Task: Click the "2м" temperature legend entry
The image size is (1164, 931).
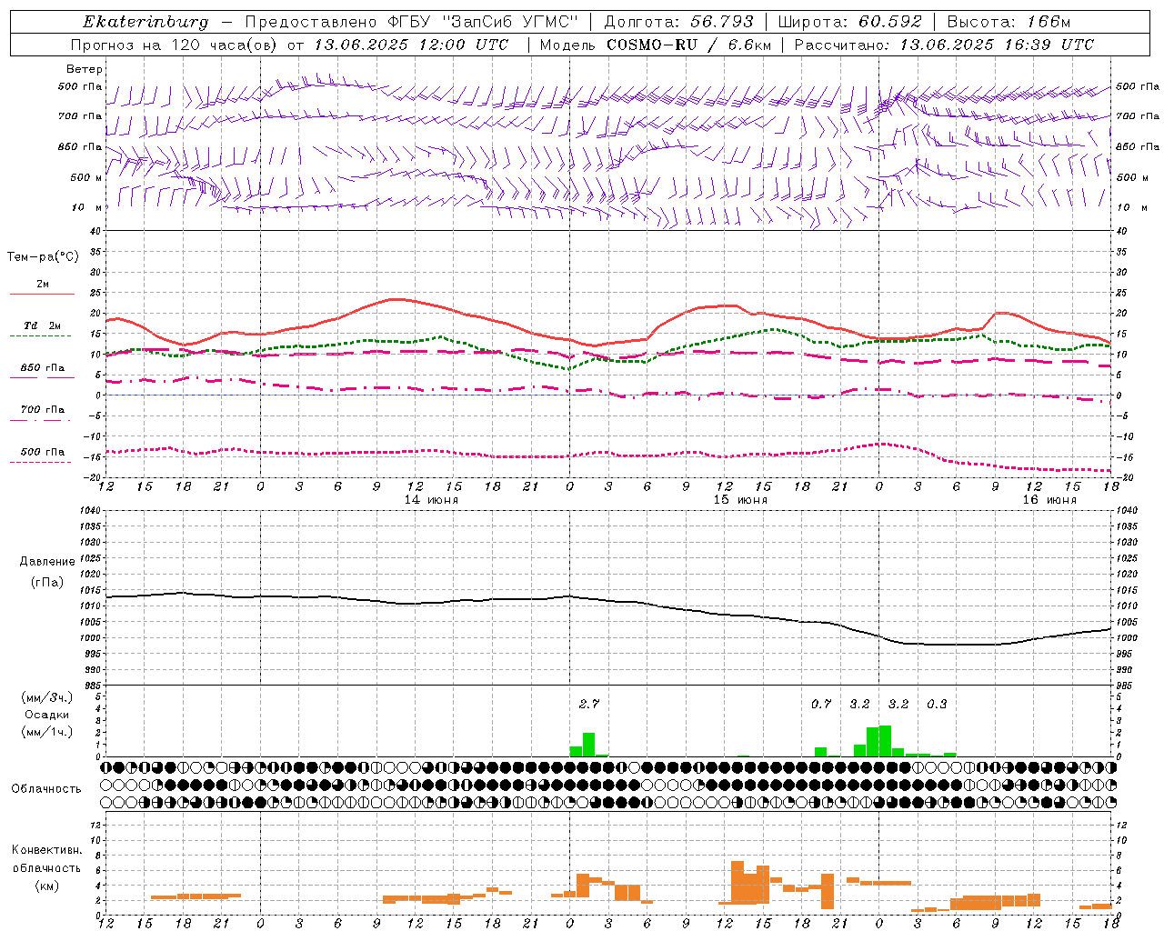Action: tap(43, 285)
